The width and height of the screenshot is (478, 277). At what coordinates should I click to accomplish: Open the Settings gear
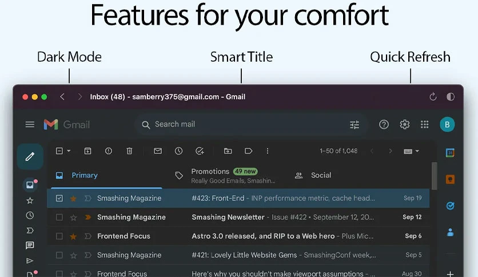(405, 124)
